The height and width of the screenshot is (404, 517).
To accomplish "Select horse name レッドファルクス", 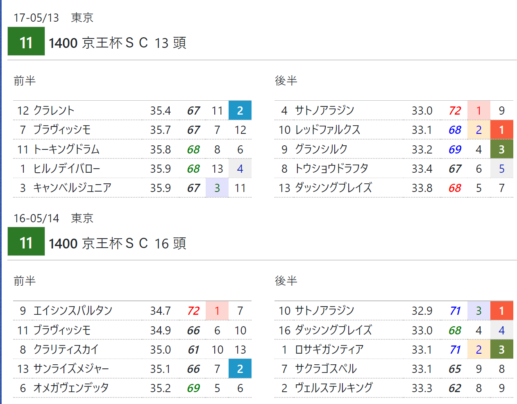I will click(x=328, y=130).
